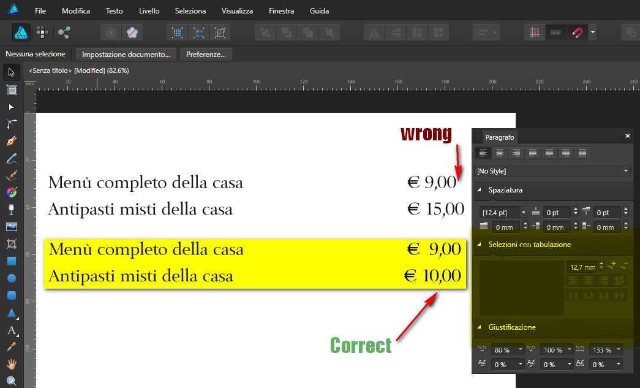Image resolution: width=640 pixels, height=388 pixels.
Task: Open the Testo menu
Action: point(115,10)
